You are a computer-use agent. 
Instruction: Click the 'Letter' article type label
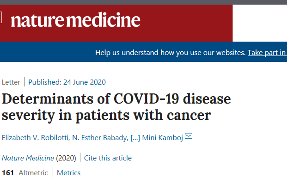11,82
